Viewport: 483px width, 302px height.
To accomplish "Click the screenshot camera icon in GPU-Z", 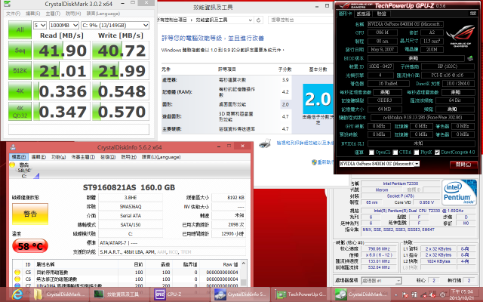I will pos(473,14).
